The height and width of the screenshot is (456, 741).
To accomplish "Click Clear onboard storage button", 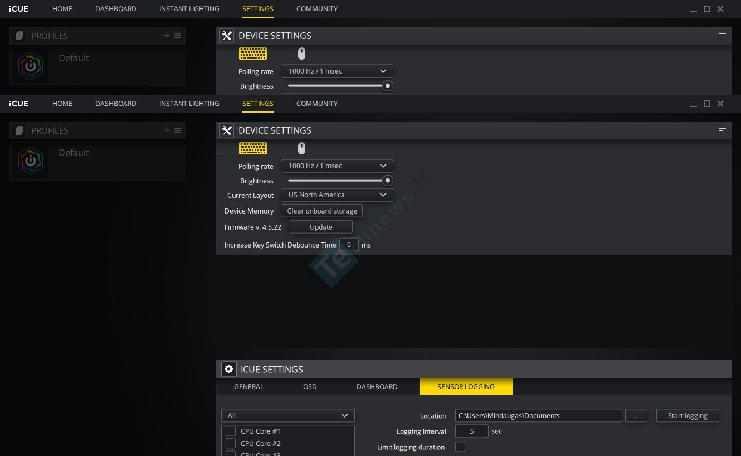I will pyautogui.click(x=322, y=211).
